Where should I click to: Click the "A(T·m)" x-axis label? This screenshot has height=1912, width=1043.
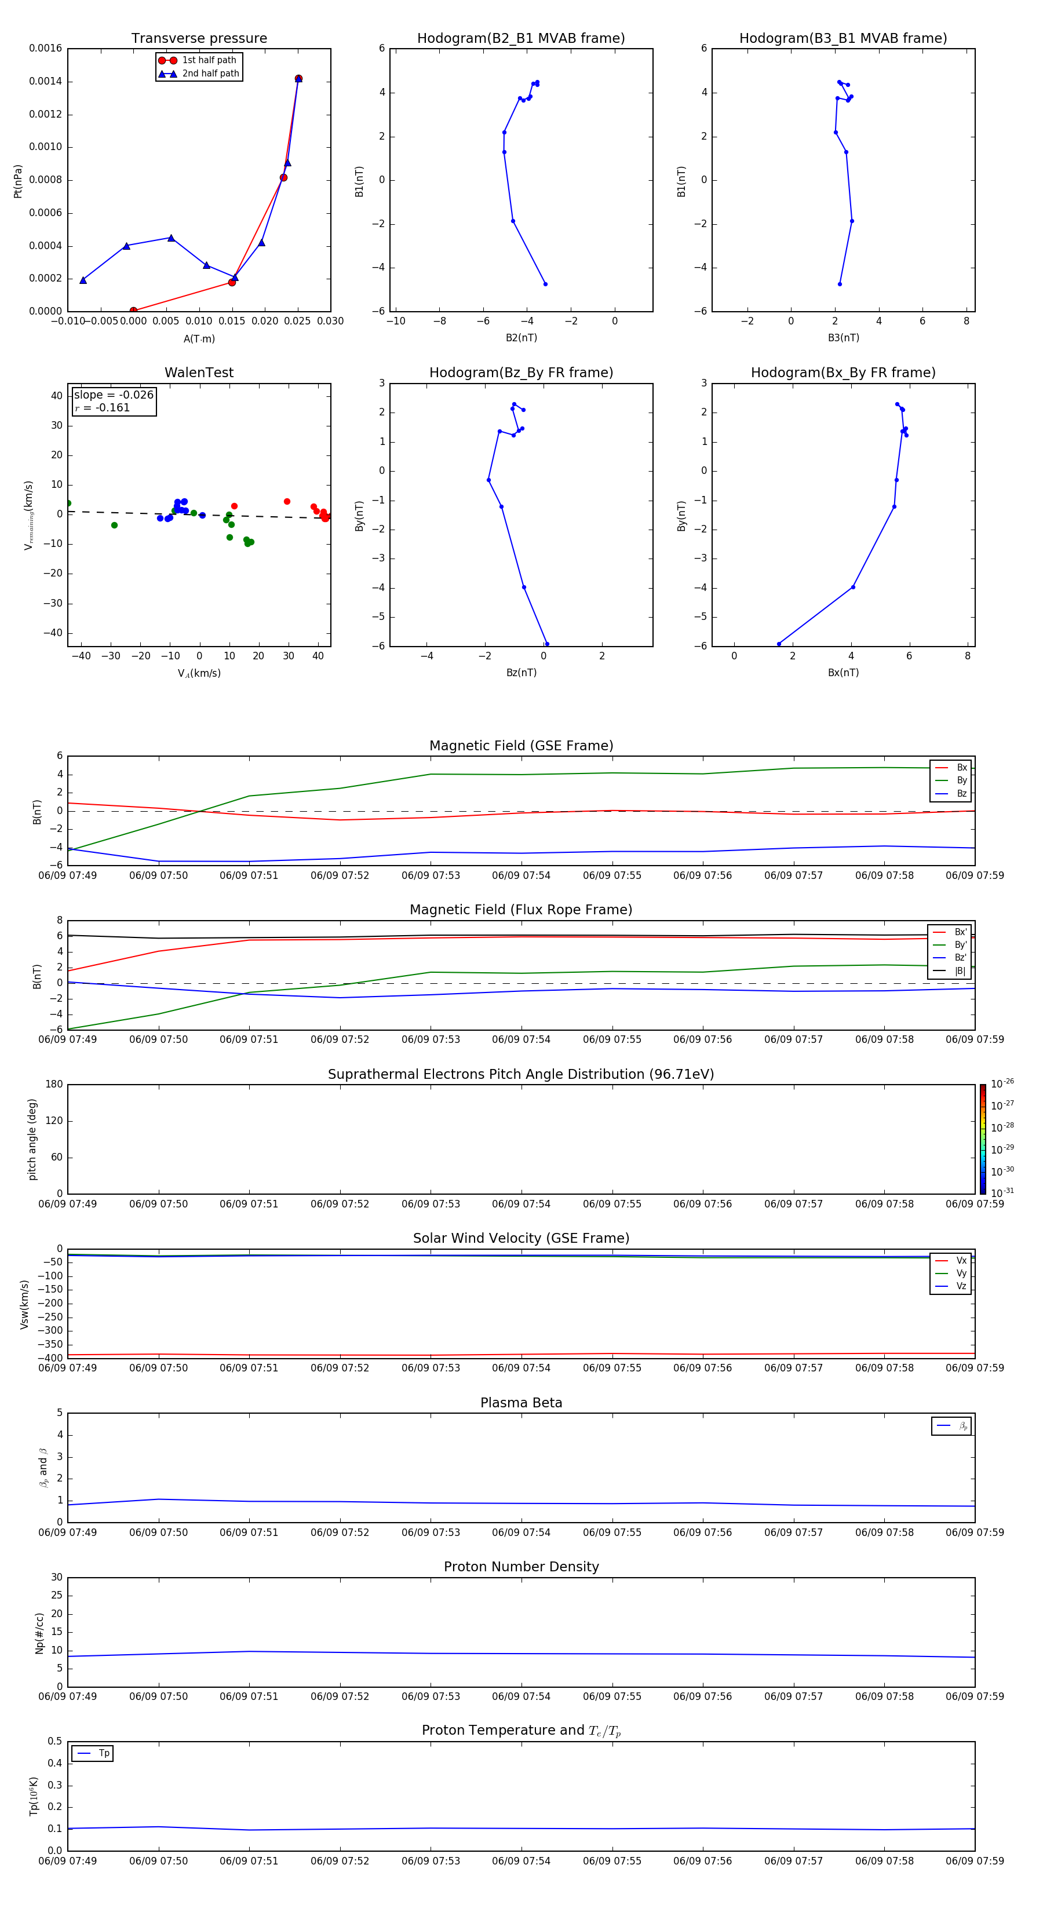click(199, 338)
